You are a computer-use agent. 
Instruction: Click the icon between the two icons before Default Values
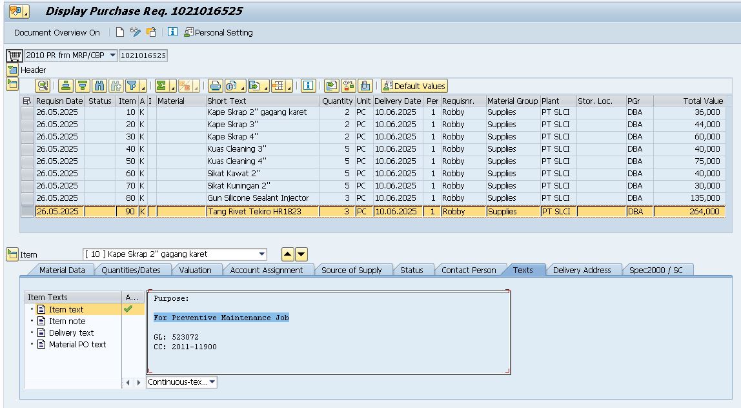pyautogui.click(x=349, y=86)
